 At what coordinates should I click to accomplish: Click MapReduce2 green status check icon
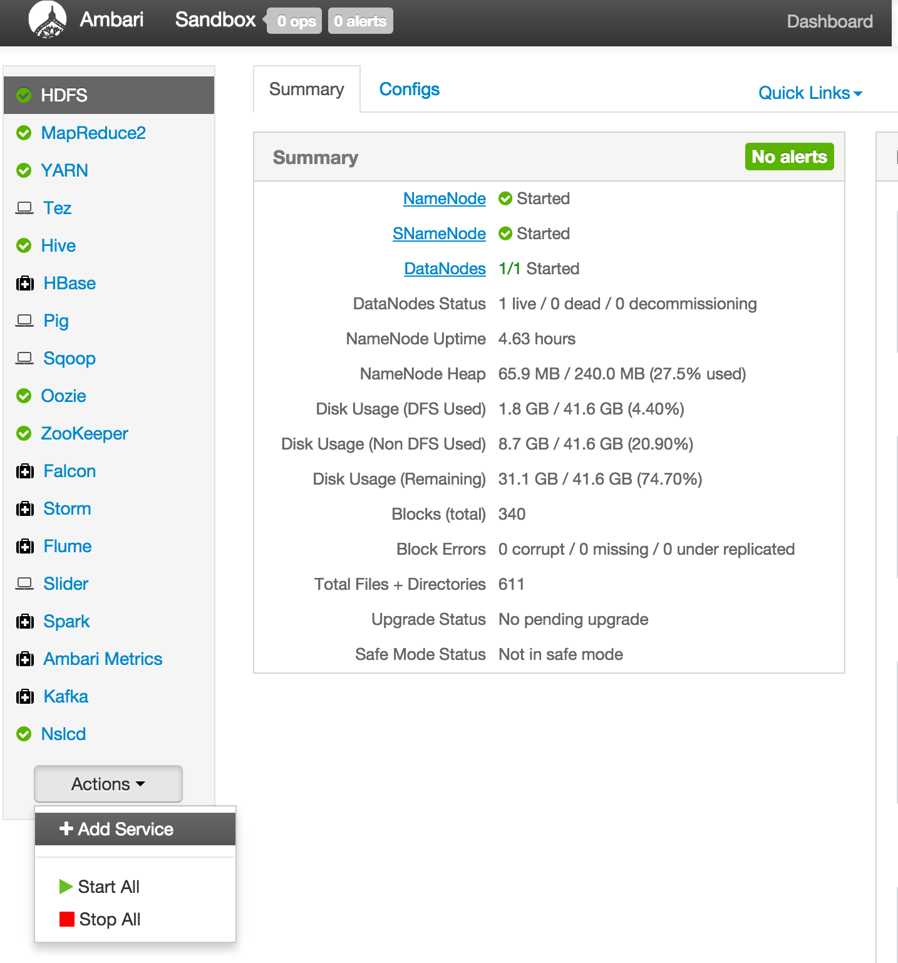[x=24, y=133]
